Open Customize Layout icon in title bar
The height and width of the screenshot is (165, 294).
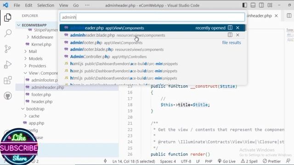[x=270, y=5]
